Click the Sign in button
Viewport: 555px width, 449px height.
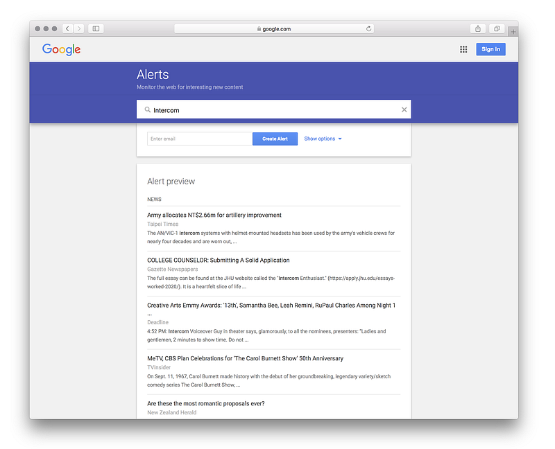point(490,49)
